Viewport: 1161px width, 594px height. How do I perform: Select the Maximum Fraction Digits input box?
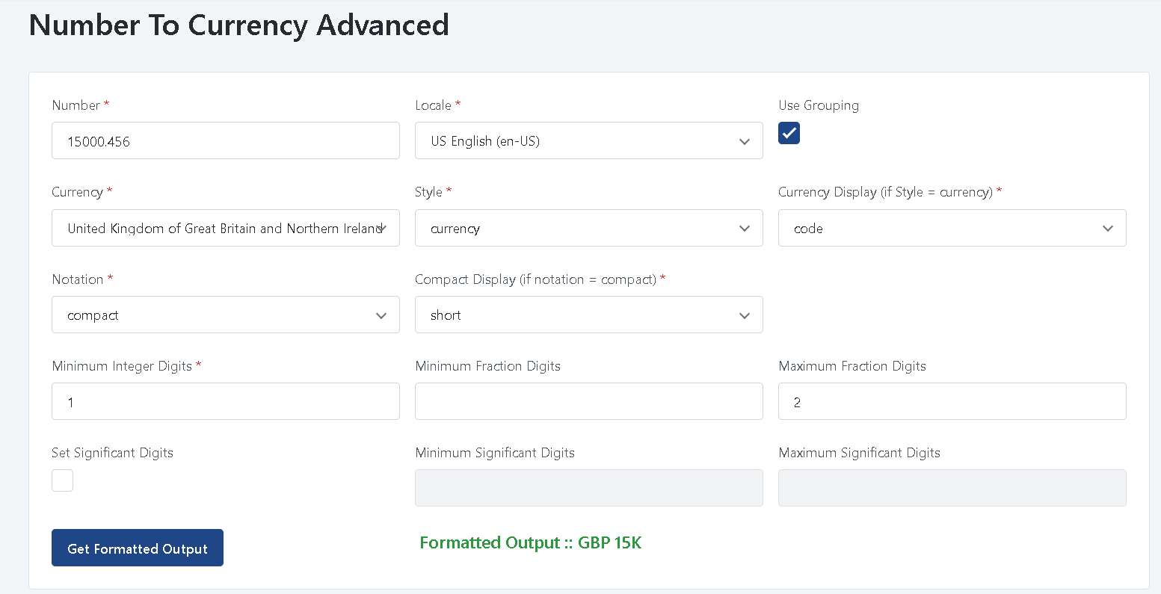[951, 402]
